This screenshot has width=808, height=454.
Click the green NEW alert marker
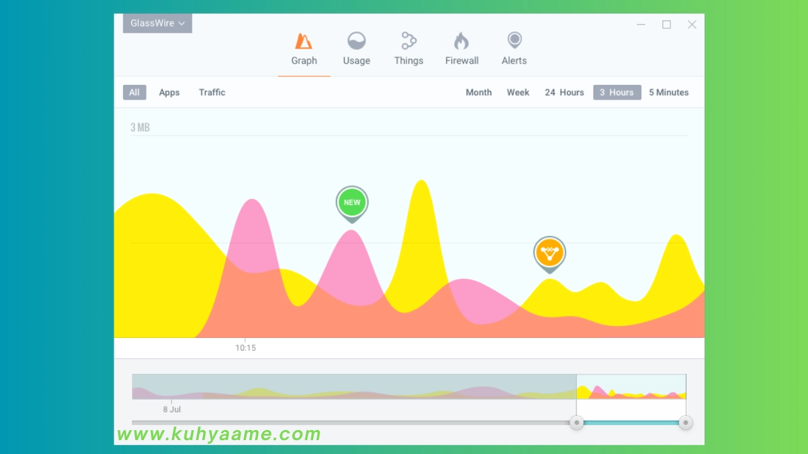[352, 204]
